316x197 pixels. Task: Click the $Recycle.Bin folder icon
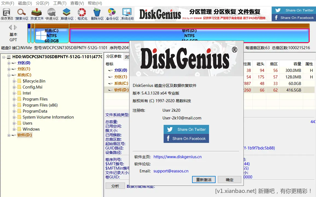click(19, 81)
